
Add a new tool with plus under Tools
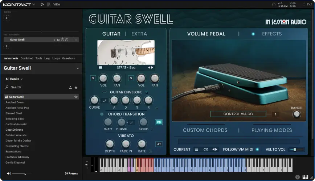pos(7,18)
